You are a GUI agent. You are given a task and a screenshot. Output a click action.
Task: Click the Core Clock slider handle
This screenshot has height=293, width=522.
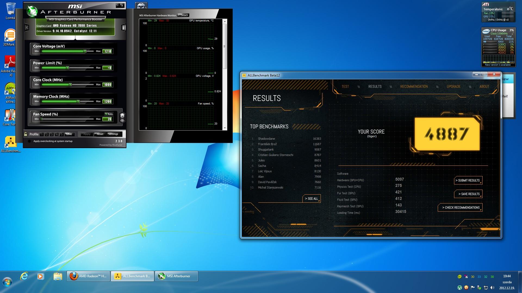70,85
